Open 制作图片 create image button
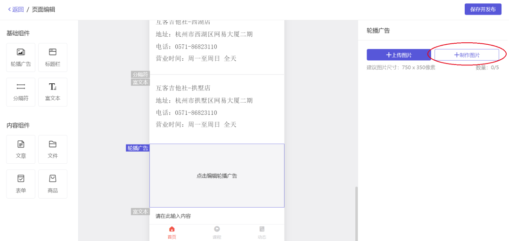The width and height of the screenshot is (509, 241). click(467, 55)
